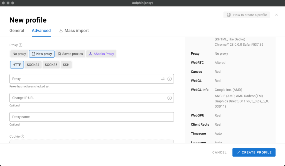Click the WebGL Info label
285x166 pixels.
click(x=200, y=90)
